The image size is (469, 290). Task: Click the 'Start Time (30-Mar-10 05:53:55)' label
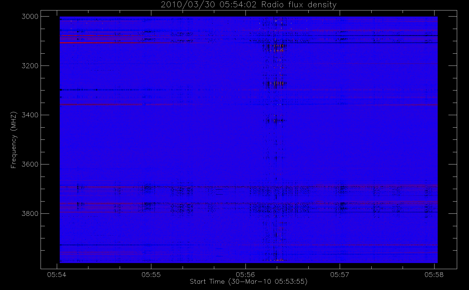click(x=248, y=281)
